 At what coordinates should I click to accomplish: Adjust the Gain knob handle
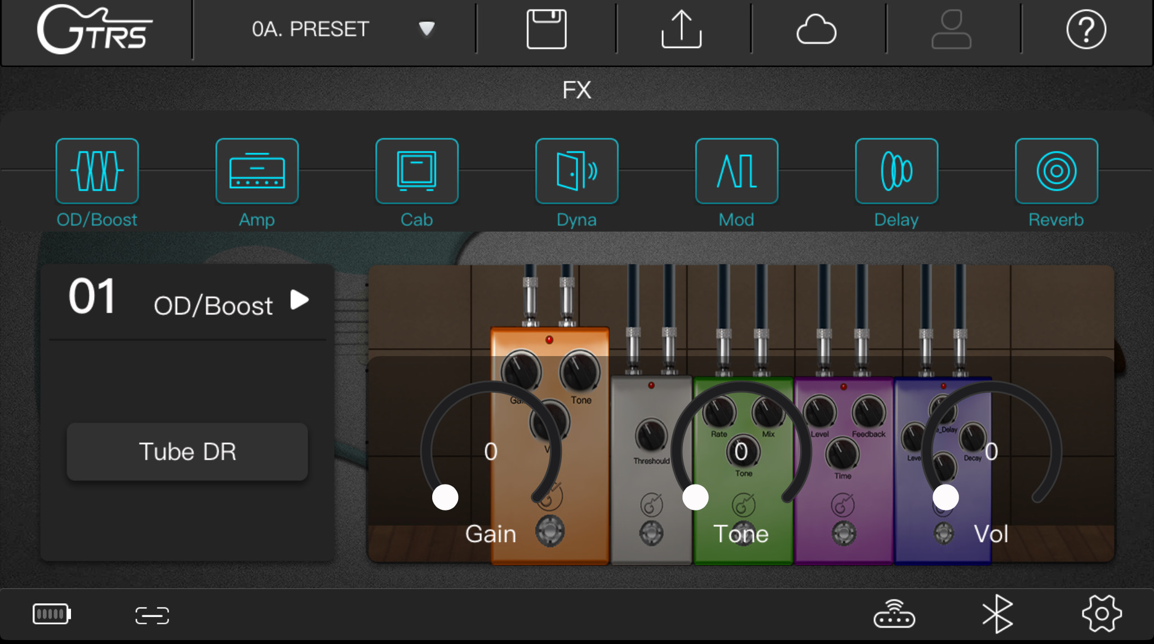[x=445, y=498]
